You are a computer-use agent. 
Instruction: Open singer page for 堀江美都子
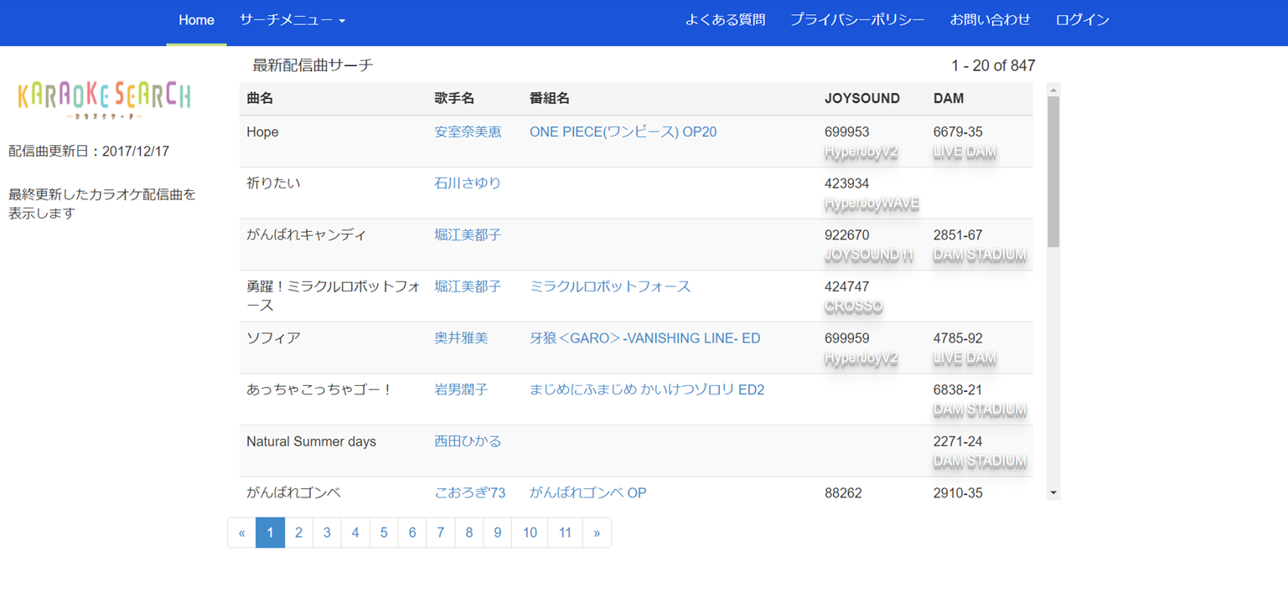[x=466, y=234]
